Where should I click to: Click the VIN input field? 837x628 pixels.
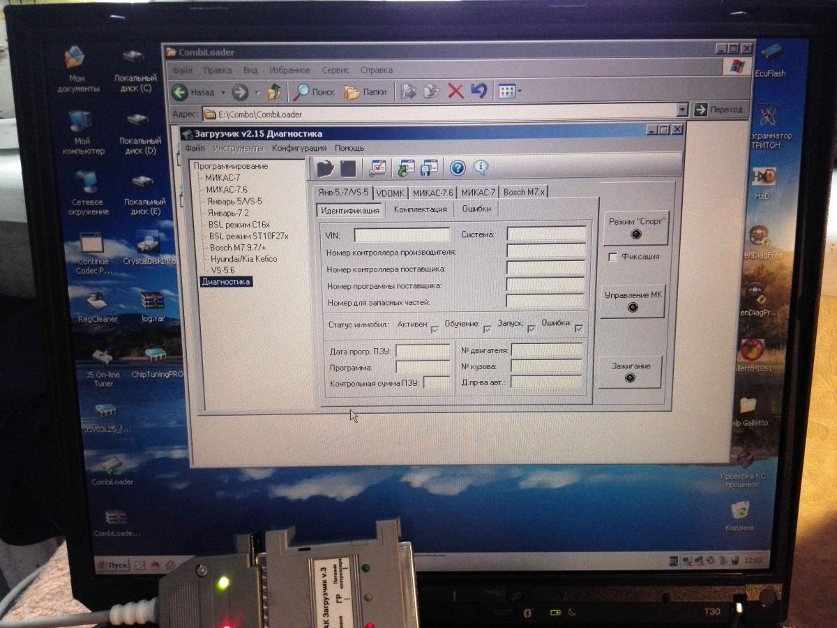[x=402, y=234]
